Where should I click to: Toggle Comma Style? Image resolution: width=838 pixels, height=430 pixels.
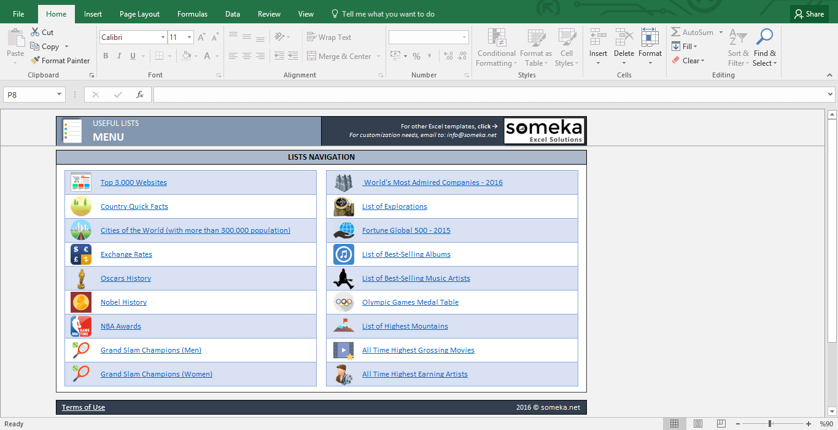430,56
